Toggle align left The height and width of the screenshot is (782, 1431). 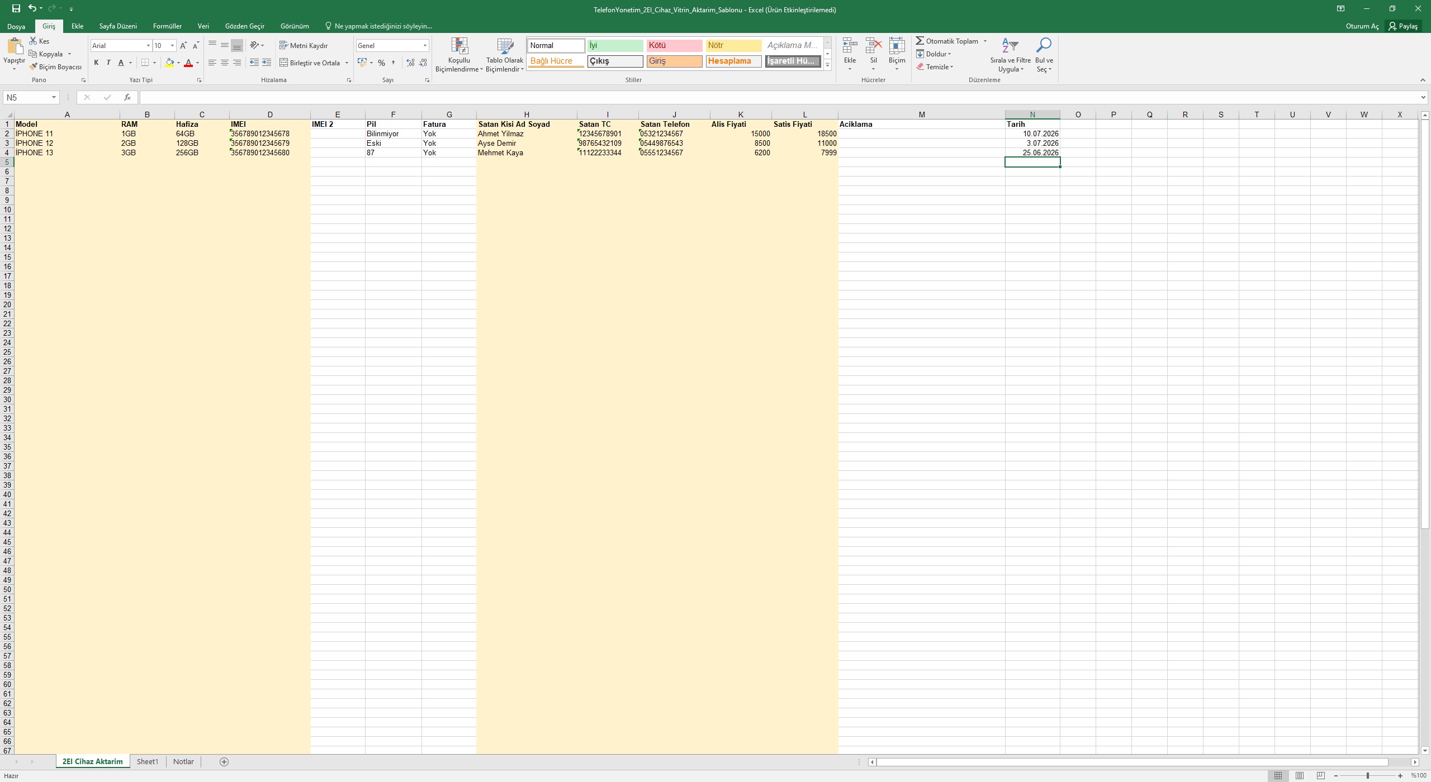click(x=212, y=63)
